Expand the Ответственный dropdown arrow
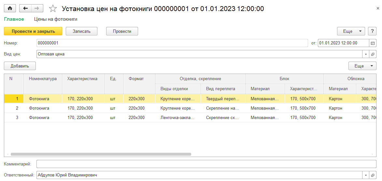The width and height of the screenshot is (382, 181). pyautogui.click(x=366, y=175)
